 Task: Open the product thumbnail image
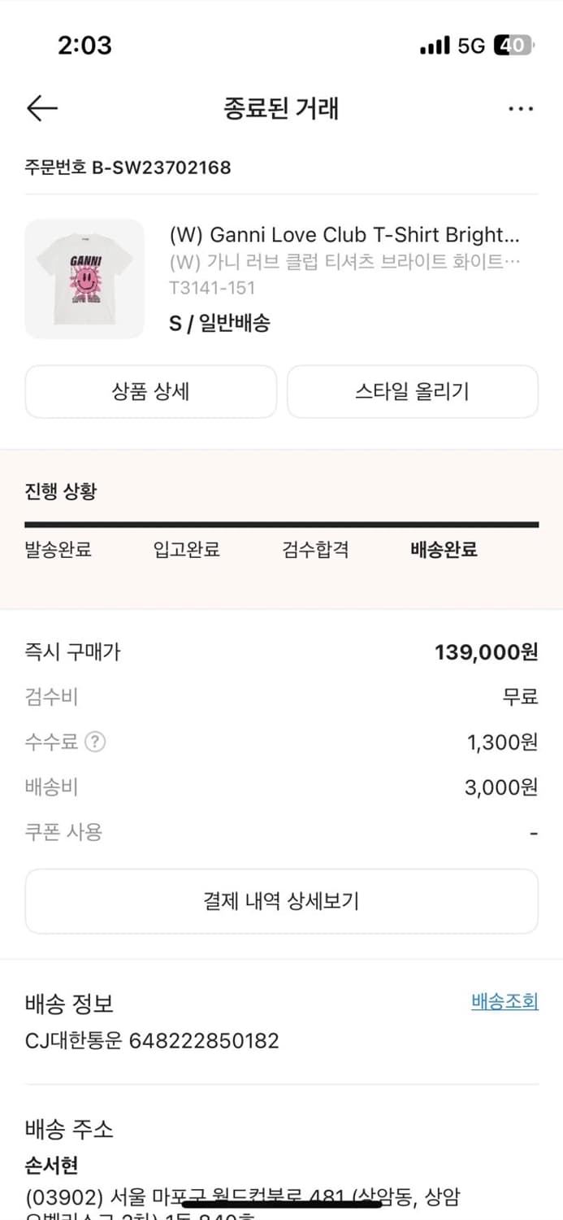pos(84,278)
